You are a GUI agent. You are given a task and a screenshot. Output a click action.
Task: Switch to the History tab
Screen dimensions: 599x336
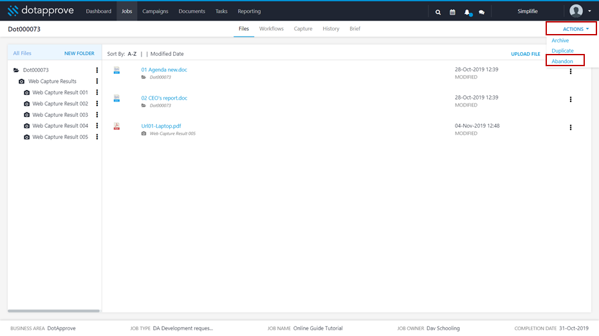click(331, 29)
